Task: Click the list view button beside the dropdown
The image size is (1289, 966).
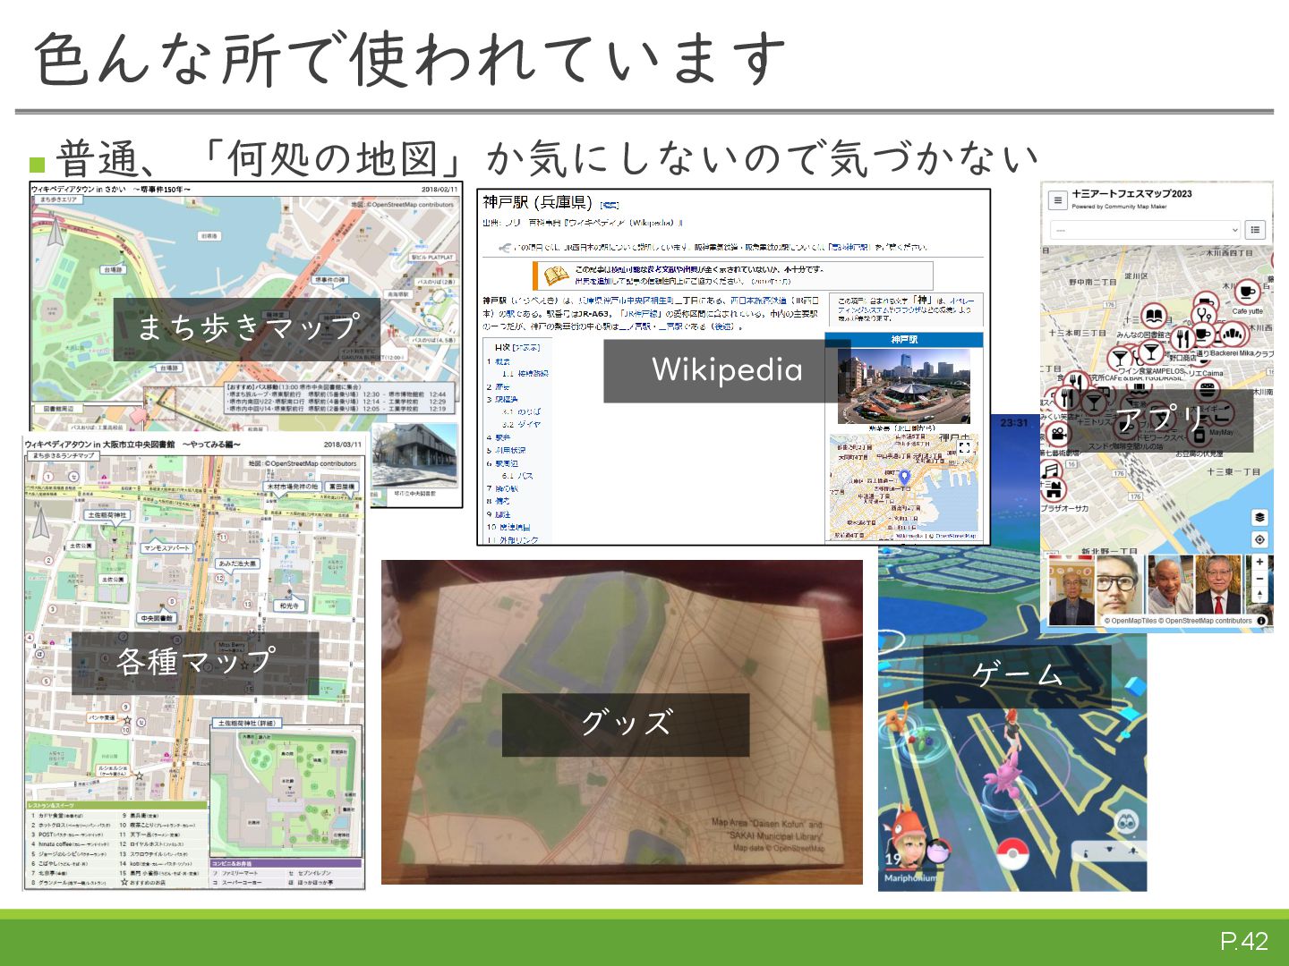Action: (x=1256, y=230)
